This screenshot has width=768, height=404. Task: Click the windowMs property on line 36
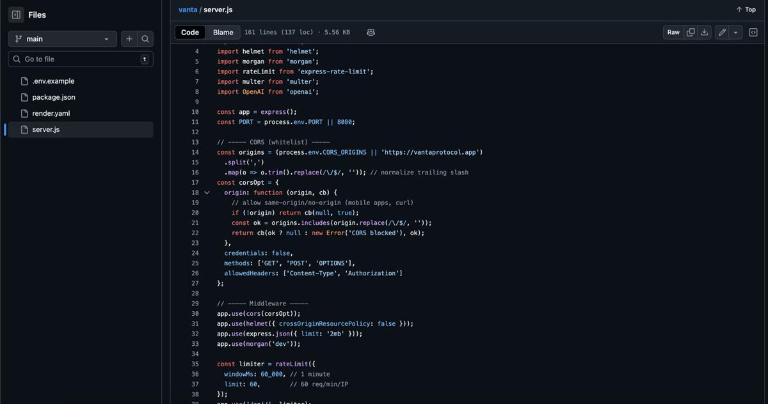pos(240,374)
